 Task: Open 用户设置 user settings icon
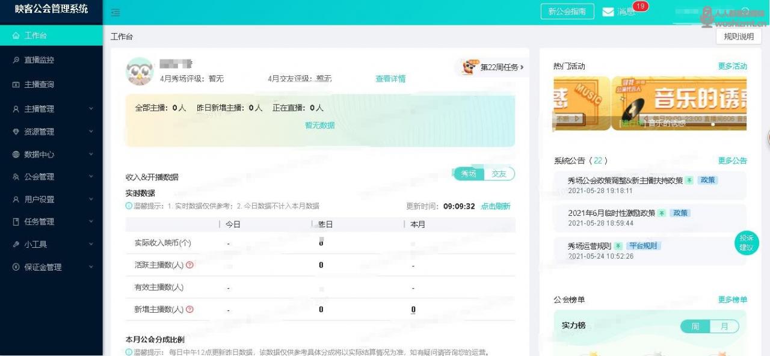pyautogui.click(x=16, y=198)
